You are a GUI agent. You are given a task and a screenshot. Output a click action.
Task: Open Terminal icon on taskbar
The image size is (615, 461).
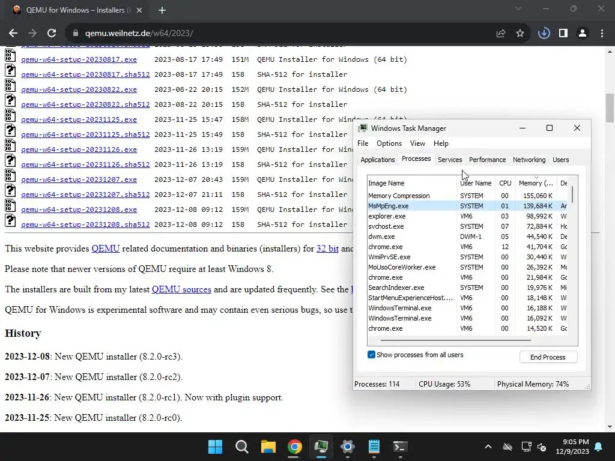click(401, 447)
